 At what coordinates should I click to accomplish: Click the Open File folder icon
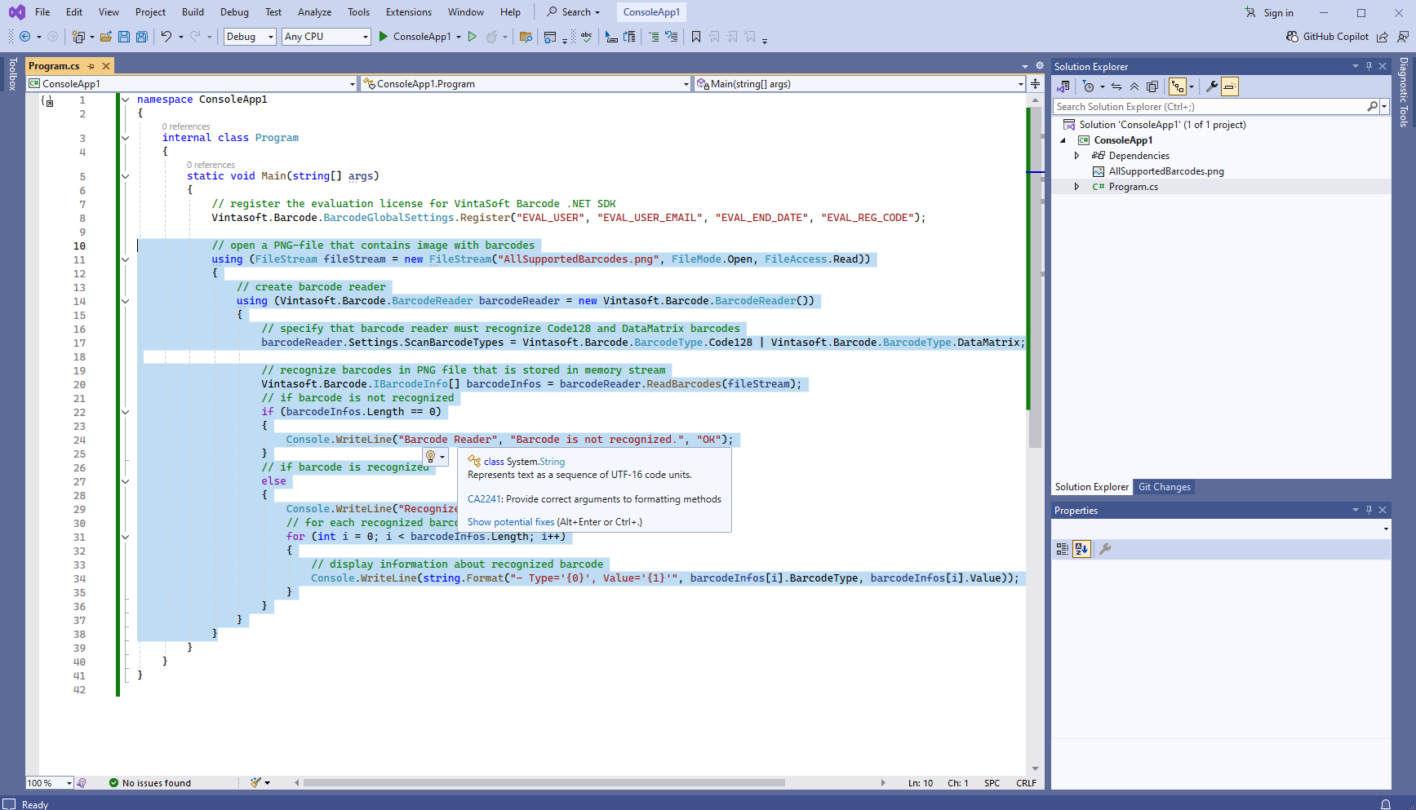106,37
